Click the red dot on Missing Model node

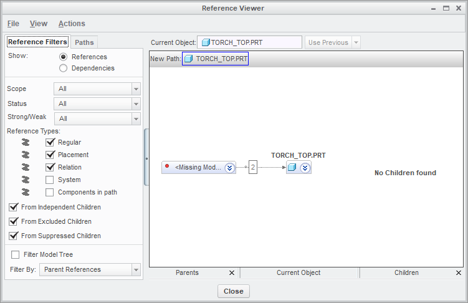point(167,166)
